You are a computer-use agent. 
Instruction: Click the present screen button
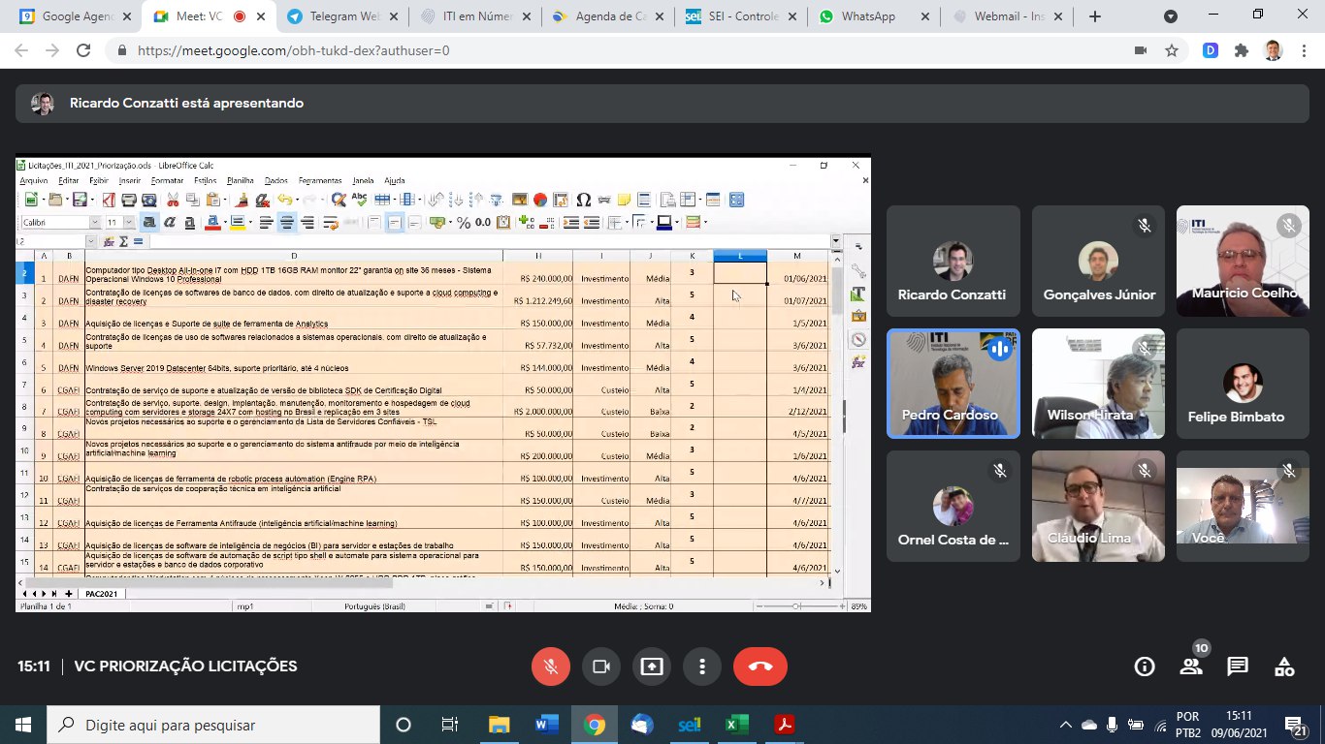(x=651, y=666)
